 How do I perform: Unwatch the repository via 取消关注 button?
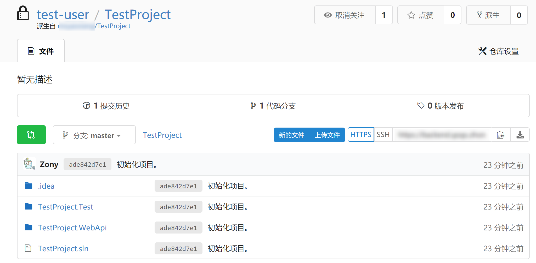tap(345, 15)
